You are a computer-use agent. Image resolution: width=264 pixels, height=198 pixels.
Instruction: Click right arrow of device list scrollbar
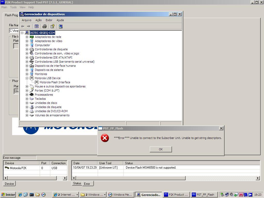(x=65, y=178)
